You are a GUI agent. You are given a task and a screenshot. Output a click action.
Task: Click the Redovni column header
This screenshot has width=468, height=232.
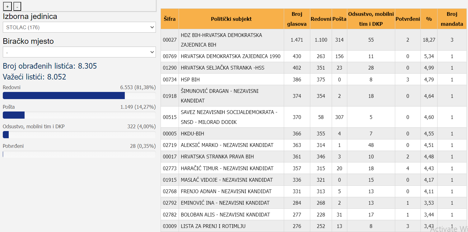coord(321,19)
